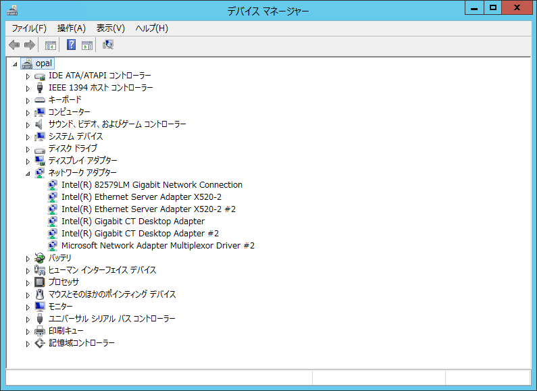
Task: Maximize the デバイス マネージャー window
Action: coord(493,8)
